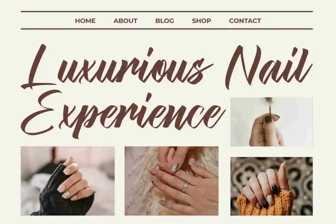Open the HOME navigation link

tap(85, 21)
